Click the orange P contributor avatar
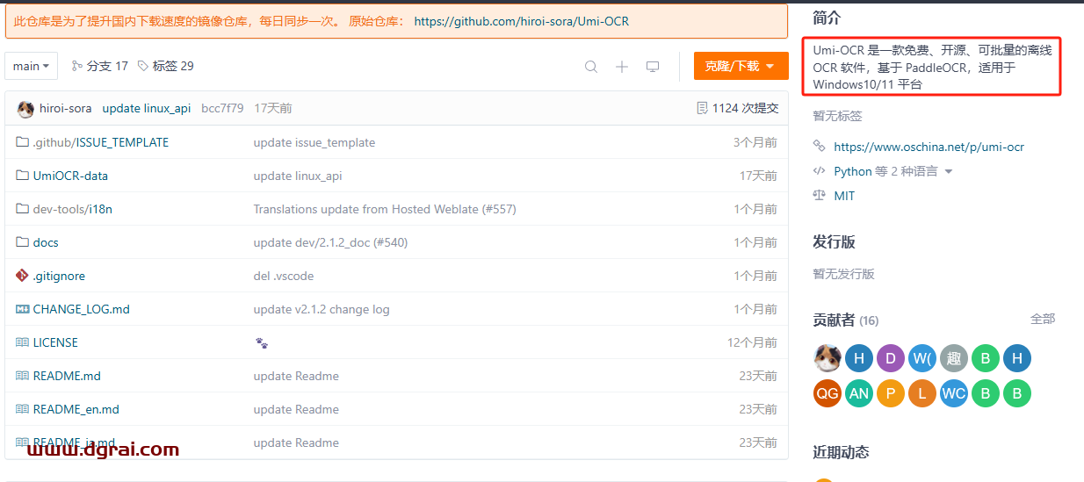The height and width of the screenshot is (482, 1084). click(891, 393)
